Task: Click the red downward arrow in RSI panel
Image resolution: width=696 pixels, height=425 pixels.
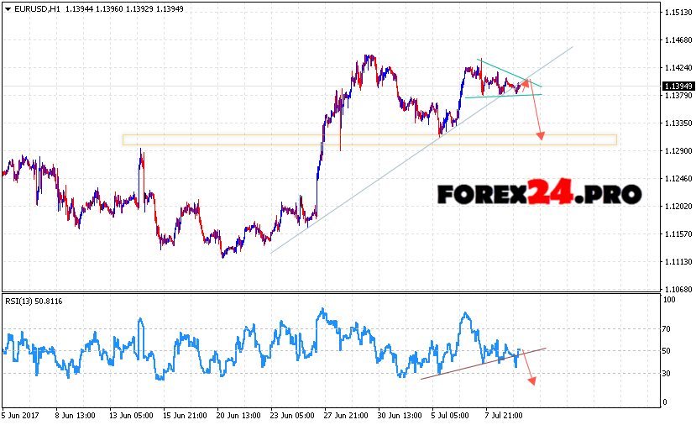Action: 528,368
